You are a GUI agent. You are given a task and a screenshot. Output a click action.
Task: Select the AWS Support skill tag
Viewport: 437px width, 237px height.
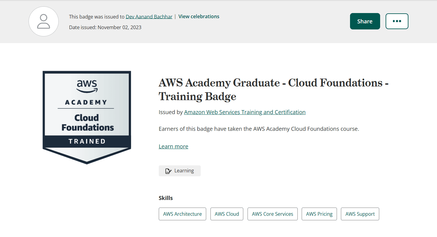tap(360, 214)
